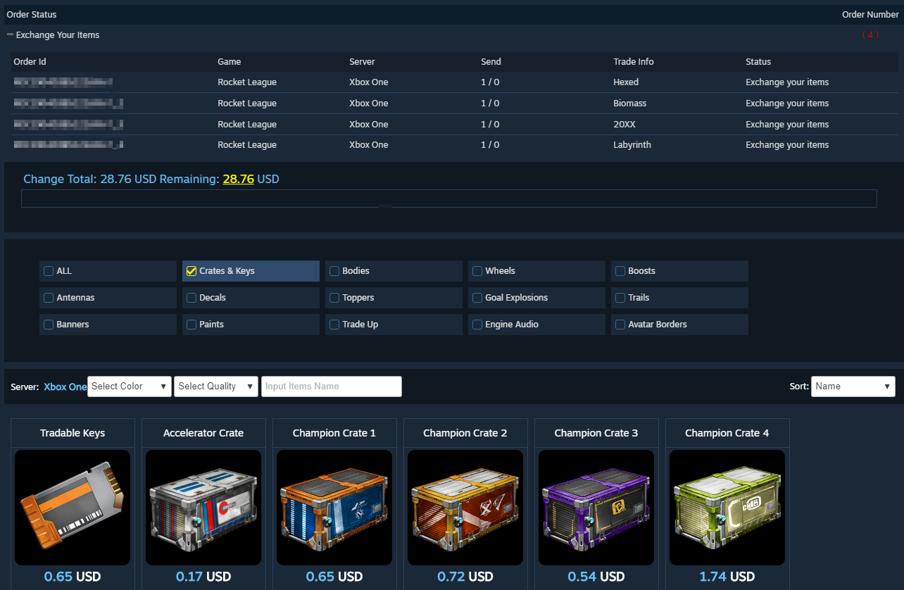This screenshot has height=590, width=904.
Task: Click the 0.17 USD price
Action: coord(203,577)
